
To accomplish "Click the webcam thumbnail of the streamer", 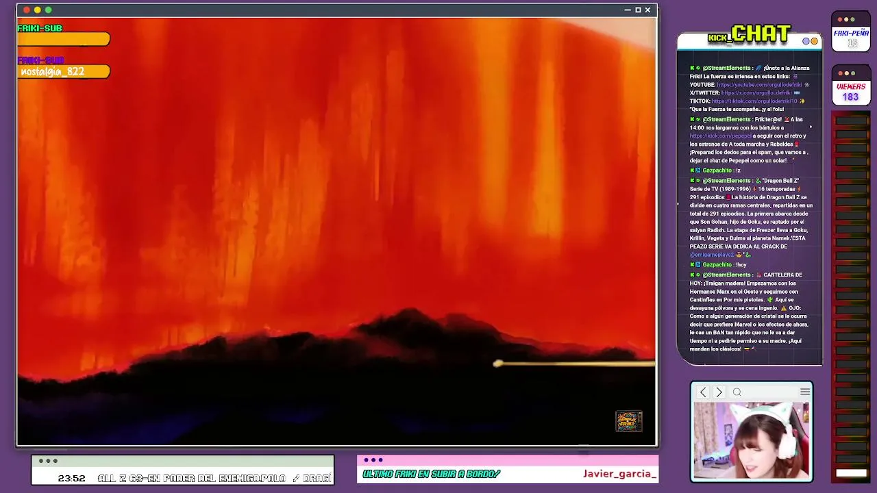I will (x=751, y=440).
